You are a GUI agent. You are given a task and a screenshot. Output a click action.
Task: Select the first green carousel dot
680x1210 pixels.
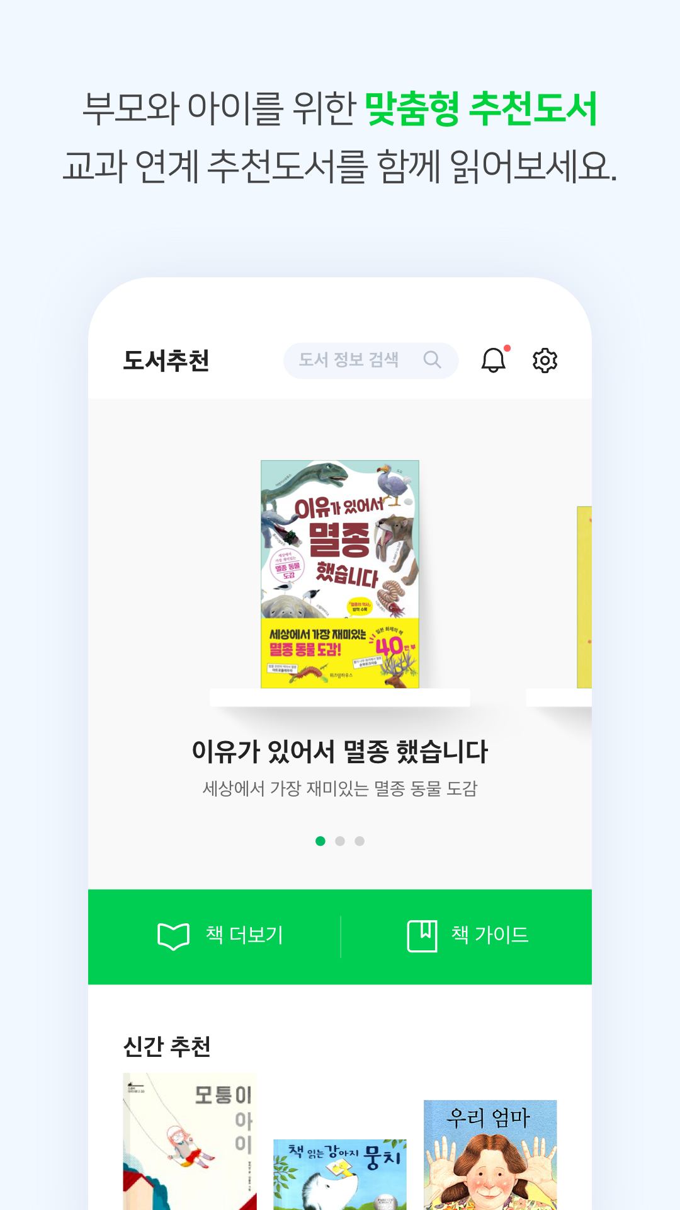pyautogui.click(x=320, y=841)
